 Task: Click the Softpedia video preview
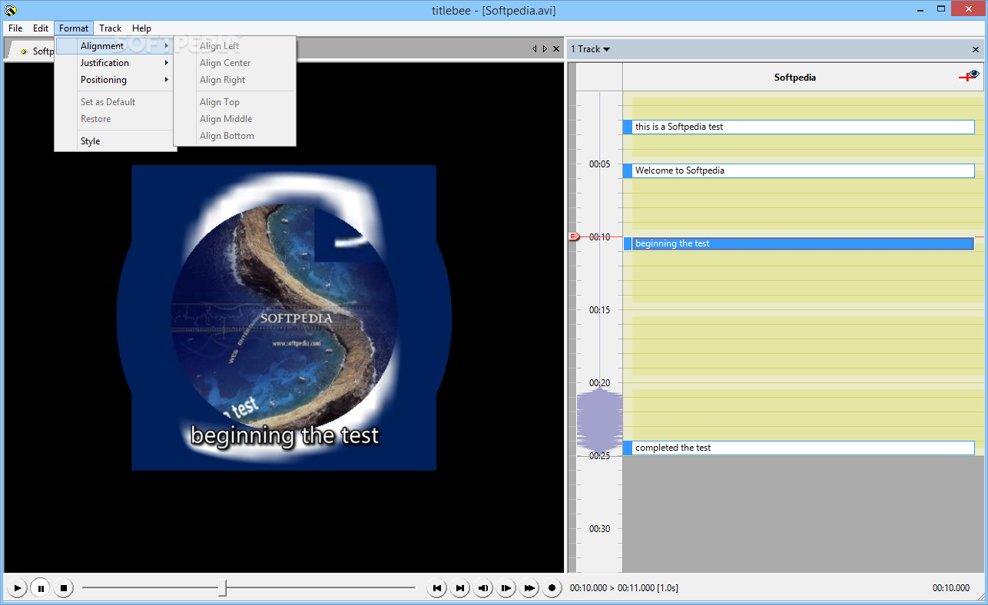click(284, 317)
